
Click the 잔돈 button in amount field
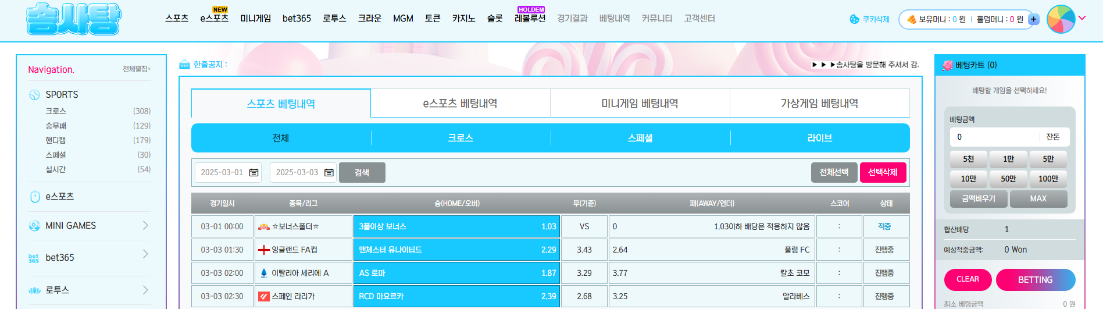(1053, 137)
